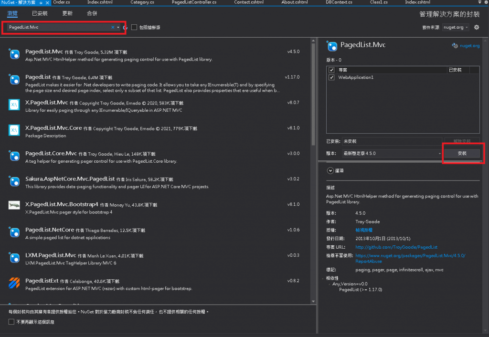Open the Category.cs document tab
This screenshot has height=337, width=489.
tap(142, 2)
